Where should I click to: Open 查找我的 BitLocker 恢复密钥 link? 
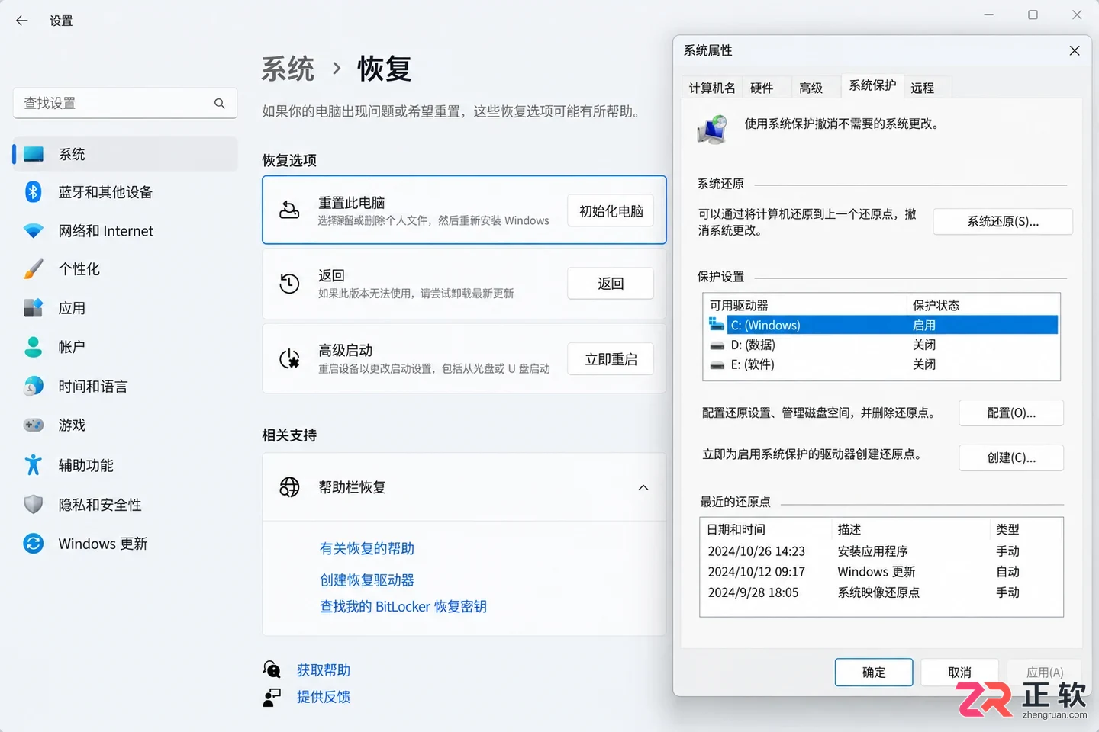pos(403,607)
